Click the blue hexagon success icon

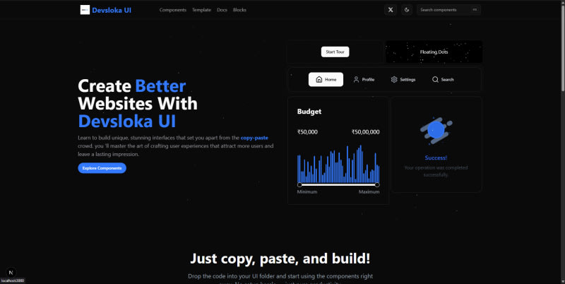[x=436, y=131]
